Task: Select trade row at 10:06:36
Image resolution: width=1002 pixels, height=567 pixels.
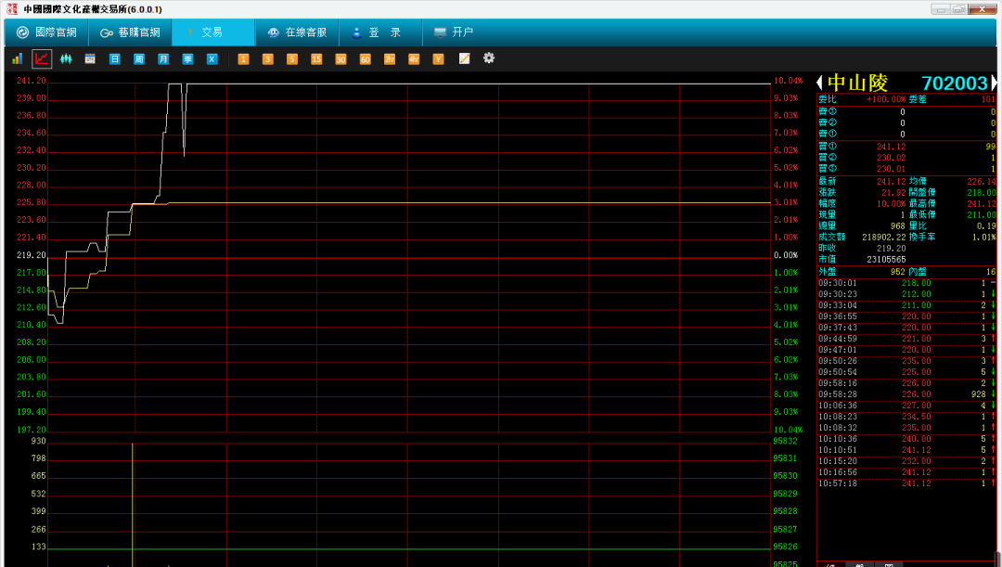Action: click(906, 406)
